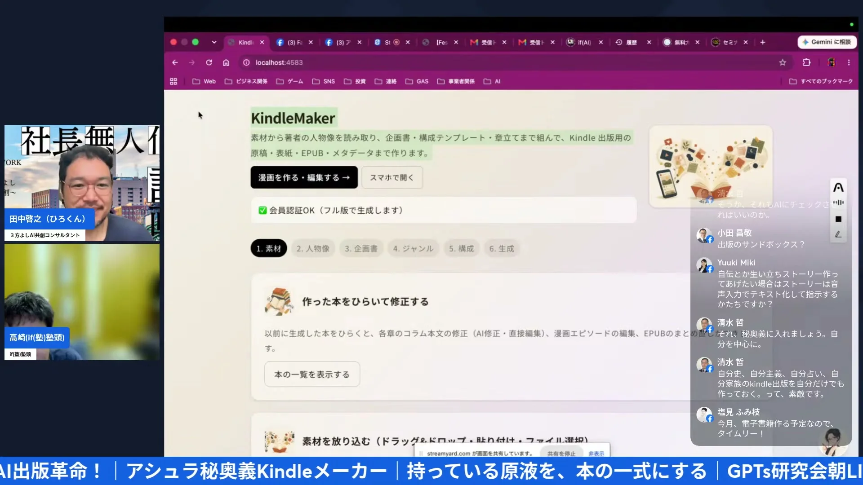The width and height of the screenshot is (863, 485).
Task: Open the 事業者関係 bookmarks folder
Action: tap(456, 81)
